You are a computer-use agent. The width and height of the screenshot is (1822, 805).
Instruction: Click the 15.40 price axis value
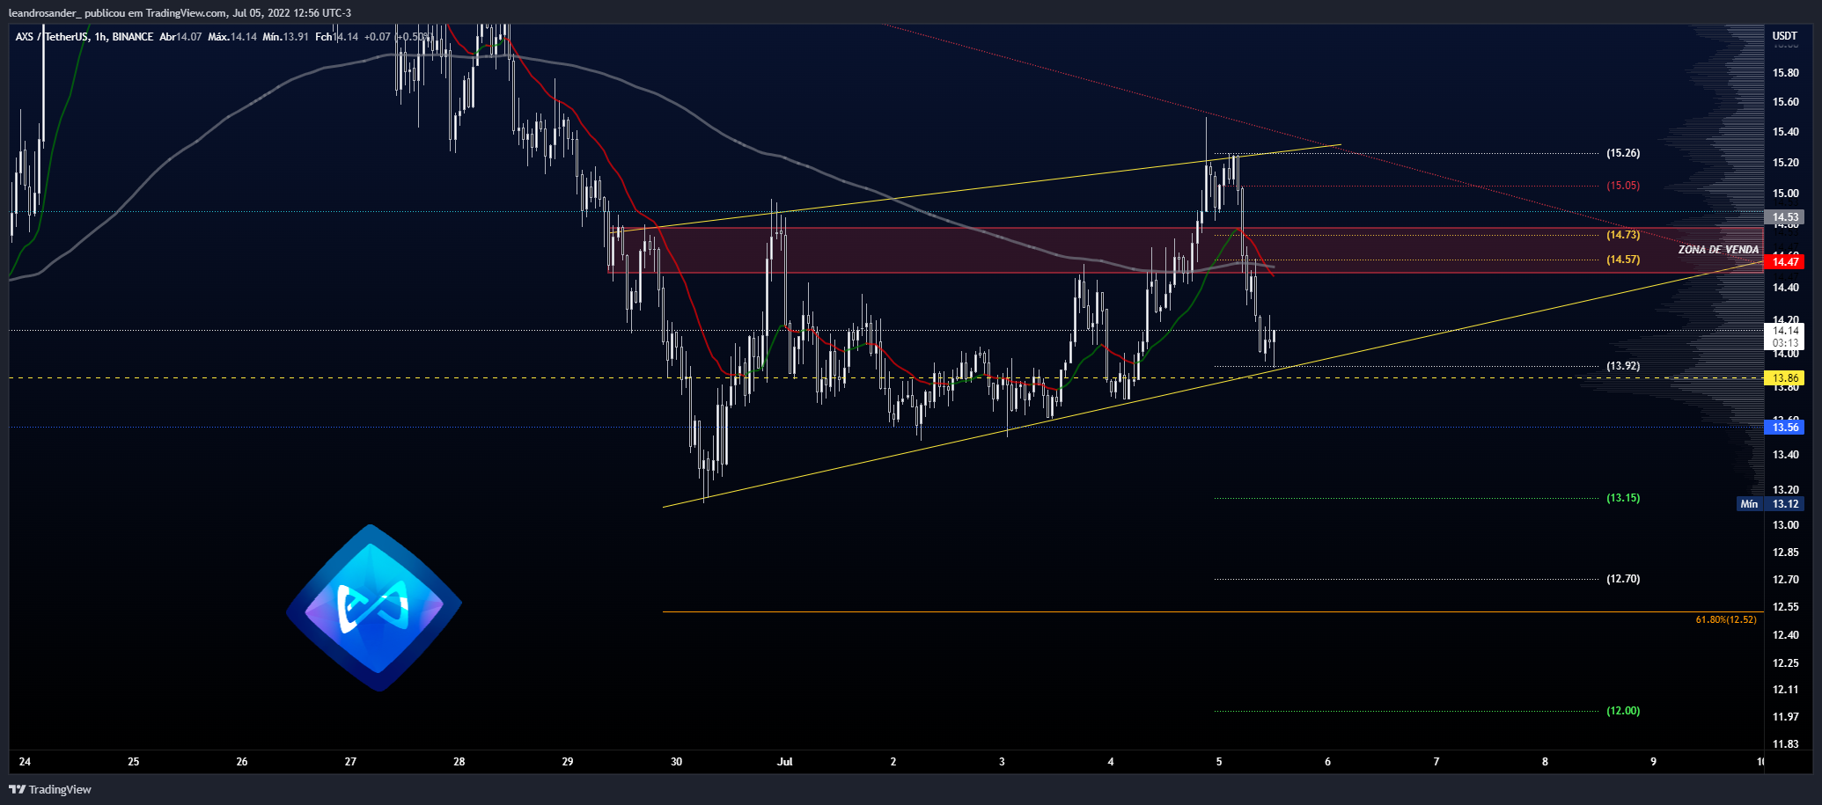[1786, 132]
